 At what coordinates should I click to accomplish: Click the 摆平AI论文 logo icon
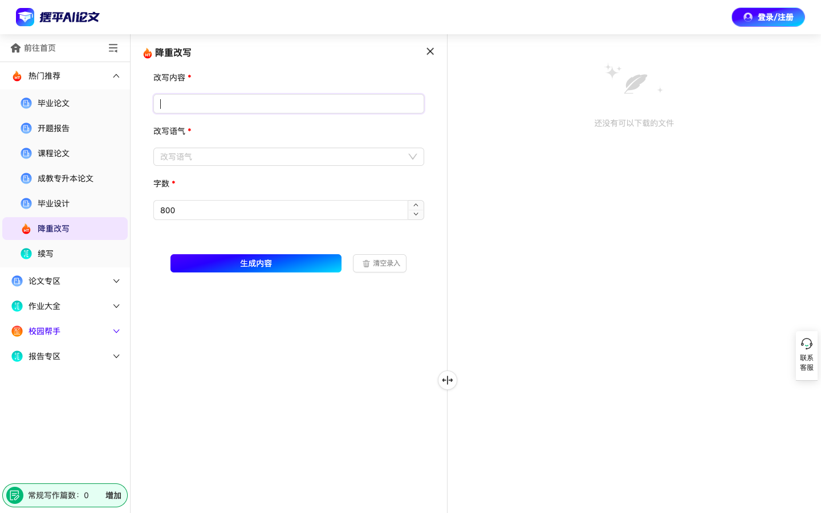[25, 17]
